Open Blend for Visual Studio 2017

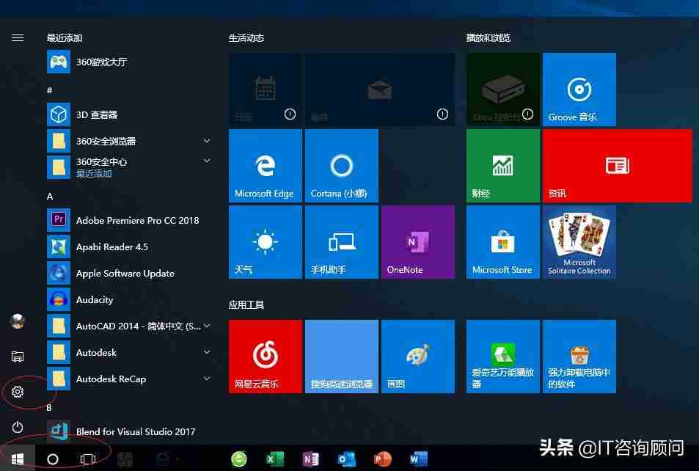[129, 431]
